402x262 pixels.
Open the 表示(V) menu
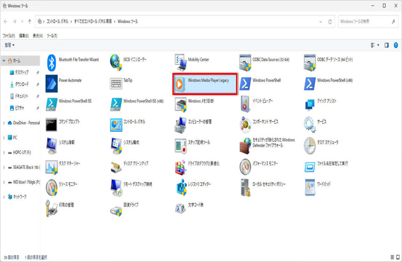[38, 36]
